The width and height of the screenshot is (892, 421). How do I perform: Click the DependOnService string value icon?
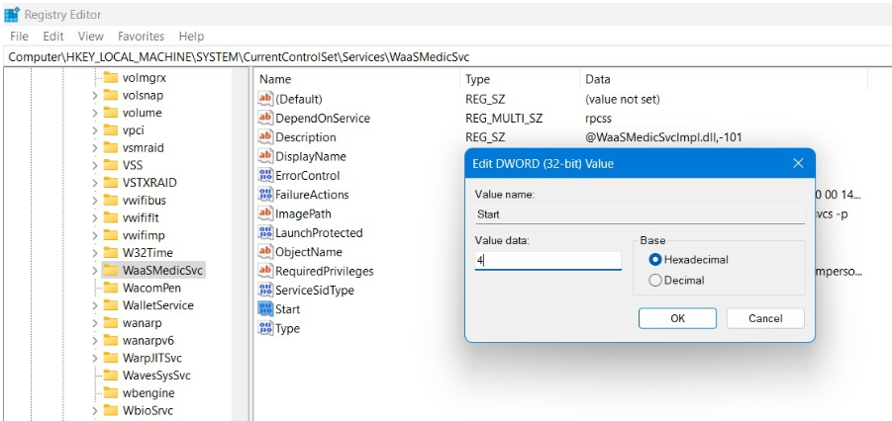point(265,119)
